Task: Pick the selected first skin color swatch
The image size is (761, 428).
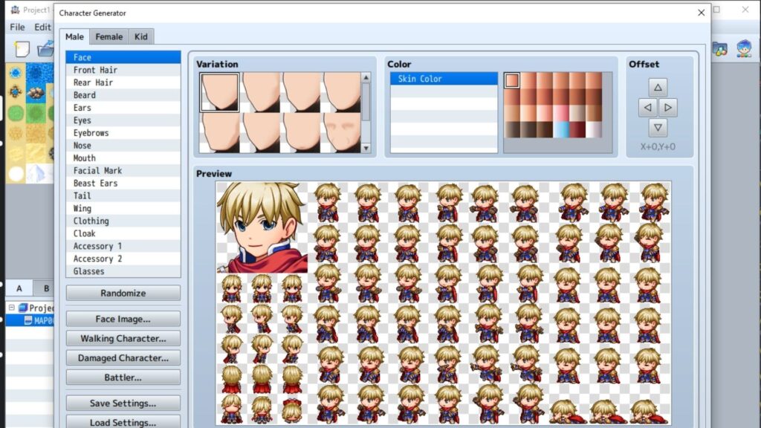Action: click(512, 80)
